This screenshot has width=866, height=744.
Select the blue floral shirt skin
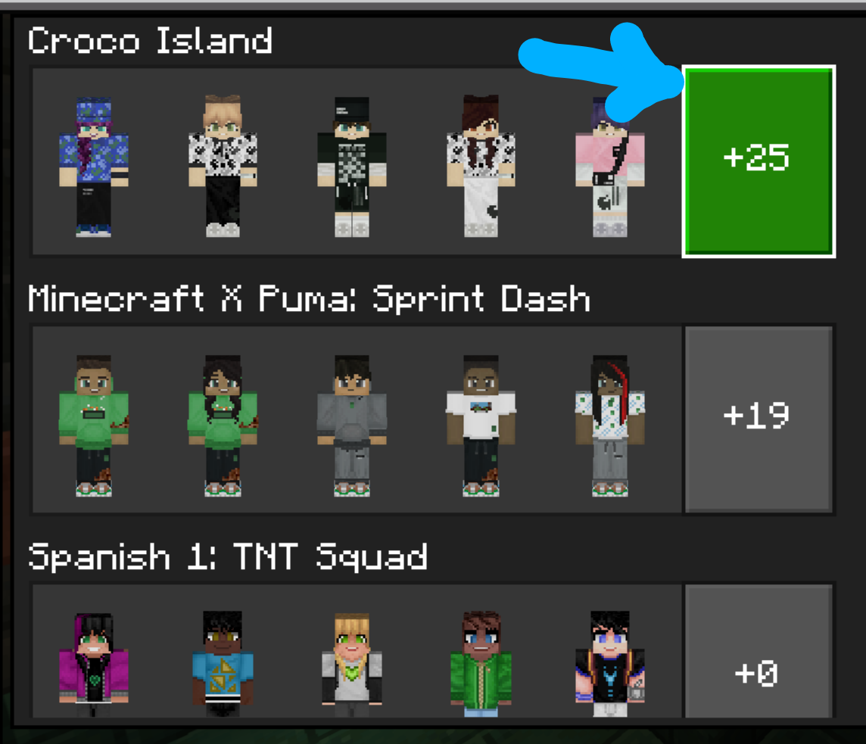94,167
